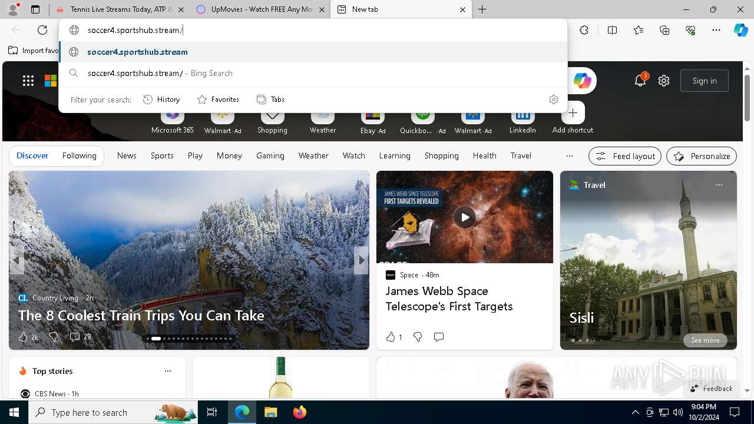Image resolution: width=754 pixels, height=424 pixels.
Task: Open the Sports category
Action: pyautogui.click(x=162, y=155)
